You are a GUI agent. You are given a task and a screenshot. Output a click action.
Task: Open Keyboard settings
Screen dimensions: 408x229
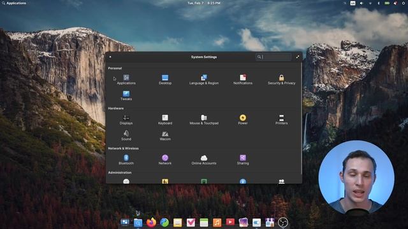(165, 120)
